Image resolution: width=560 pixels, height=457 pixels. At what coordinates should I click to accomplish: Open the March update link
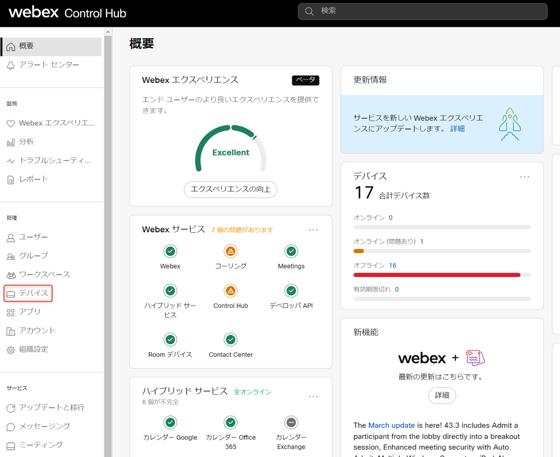391,425
